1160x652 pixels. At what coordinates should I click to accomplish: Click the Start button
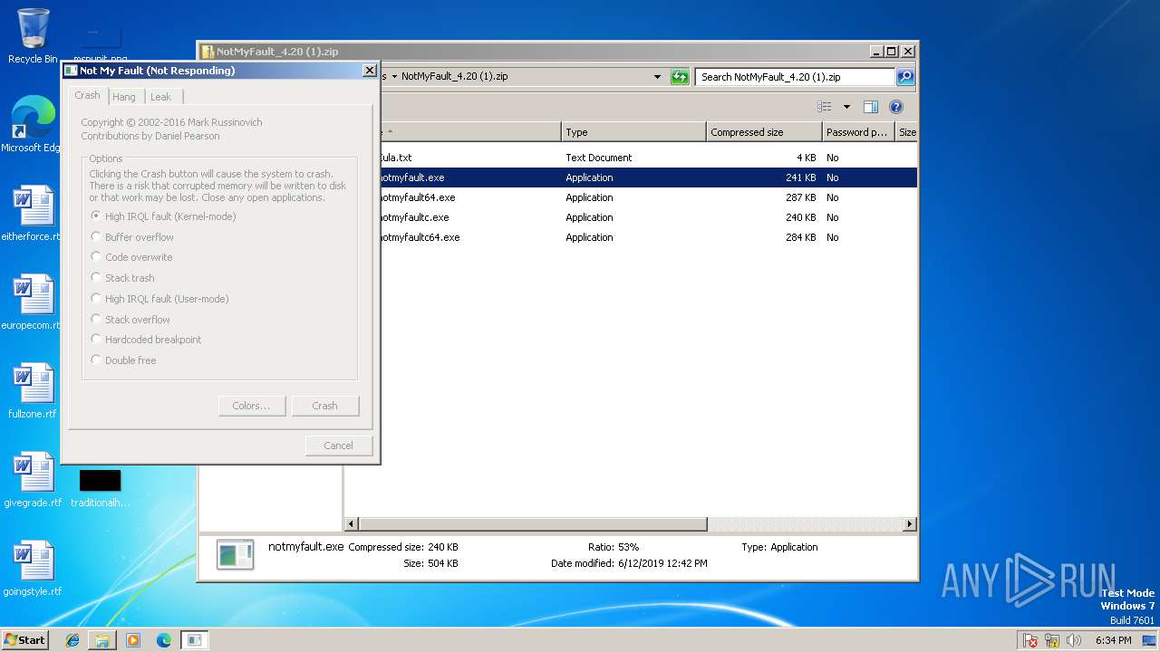pos(25,639)
